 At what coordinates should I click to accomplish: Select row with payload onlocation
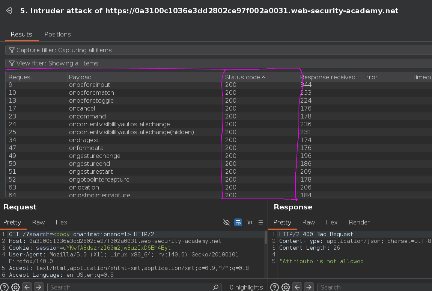(219, 187)
